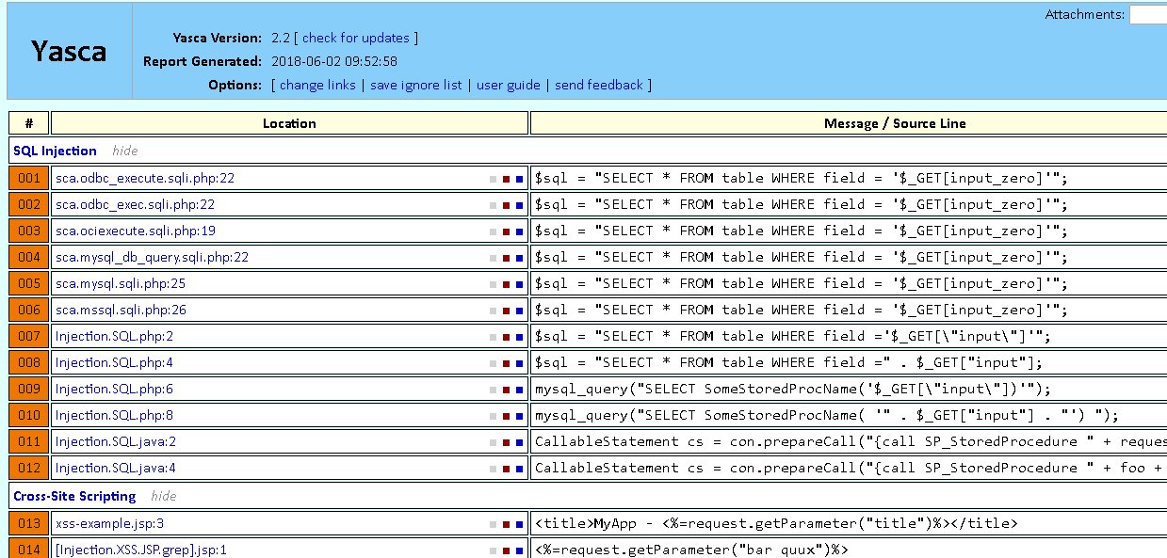
Task: Click the gray square icon on finding 010
Action: pyautogui.click(x=493, y=415)
